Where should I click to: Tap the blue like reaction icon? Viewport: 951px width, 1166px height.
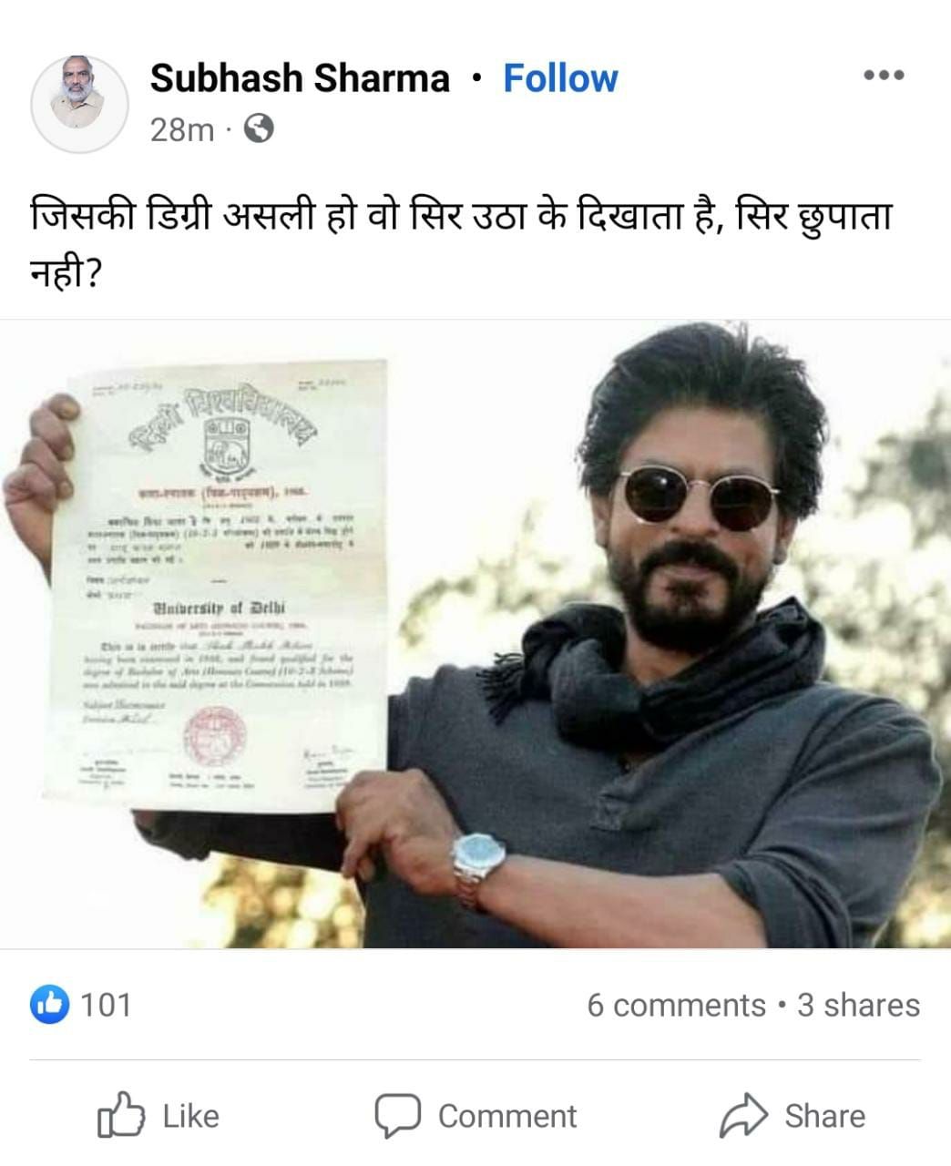[49, 1005]
